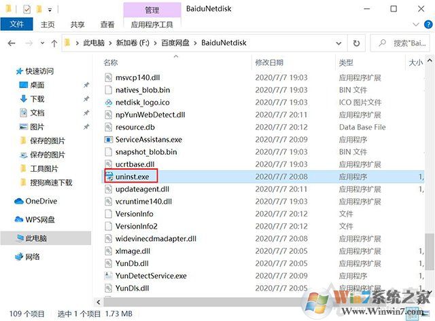This screenshot has height=321, width=435.
Task: Select the vcruntime140.dll file name
Action: (143, 202)
